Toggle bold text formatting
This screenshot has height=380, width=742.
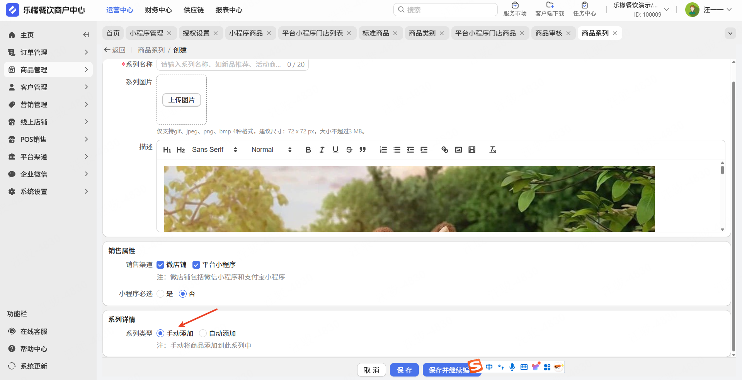(308, 150)
